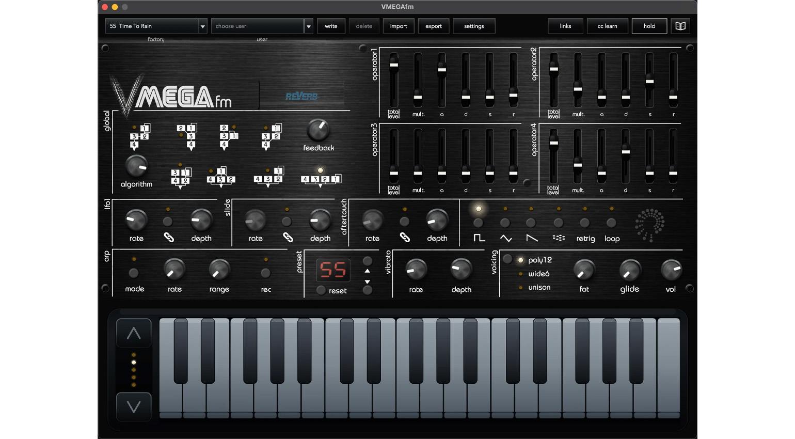795x439 pixels.
Task: Select wide6 voicing mode
Action: [538, 274]
